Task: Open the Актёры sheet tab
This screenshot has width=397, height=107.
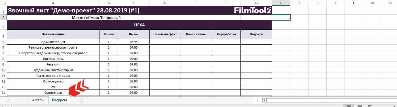Action: pyautogui.click(x=38, y=100)
